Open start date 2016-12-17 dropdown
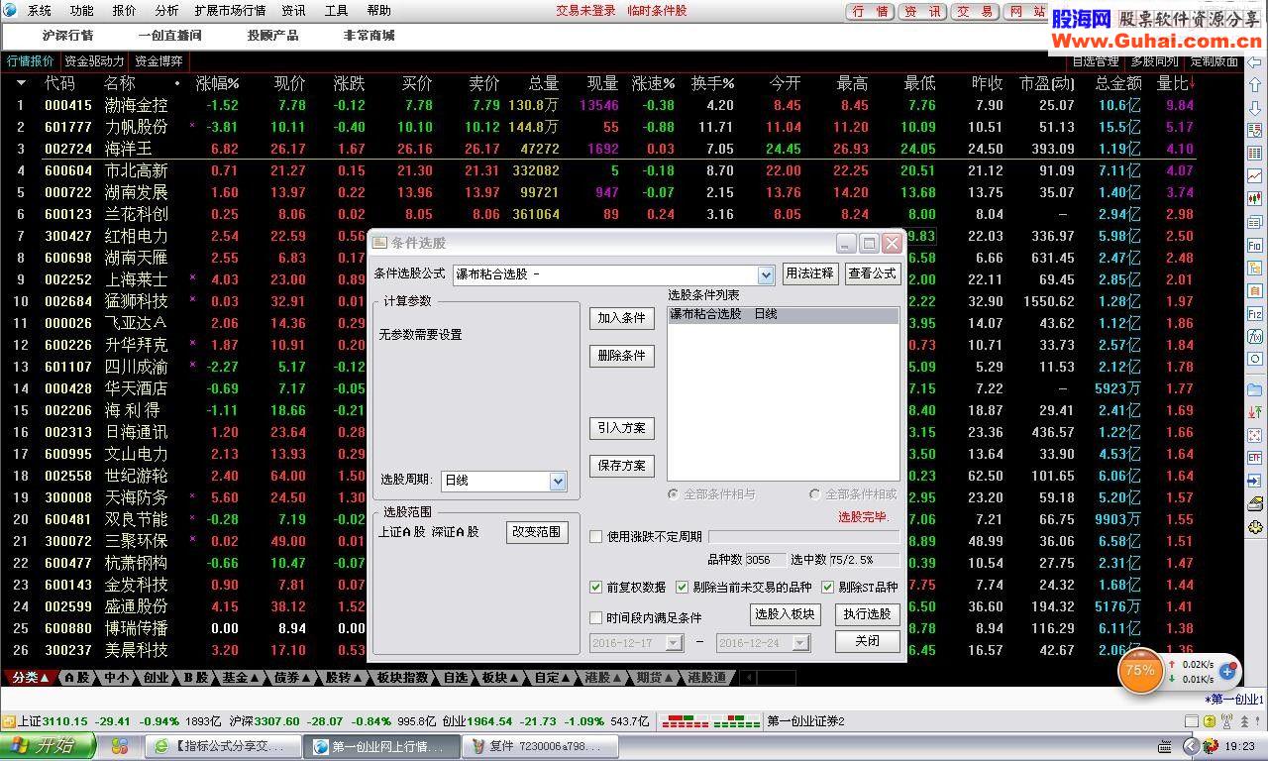The height and width of the screenshot is (761, 1268). coord(674,643)
